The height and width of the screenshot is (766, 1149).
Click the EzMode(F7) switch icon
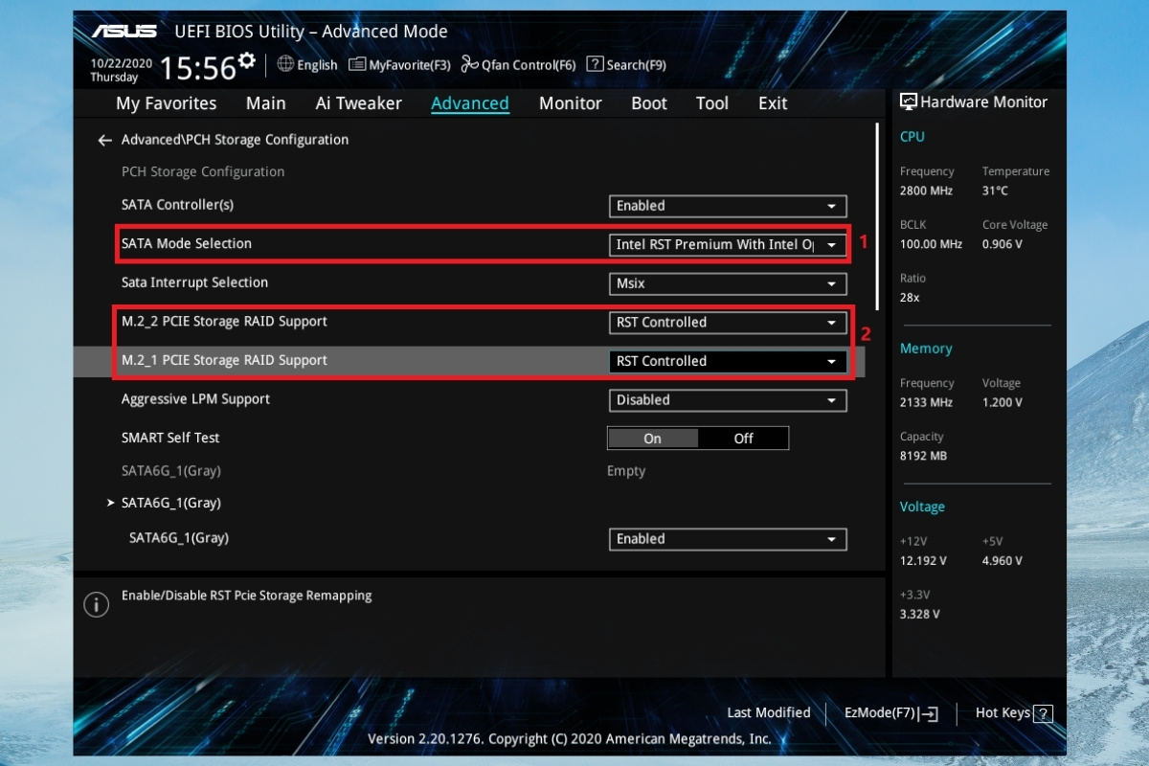point(929,713)
